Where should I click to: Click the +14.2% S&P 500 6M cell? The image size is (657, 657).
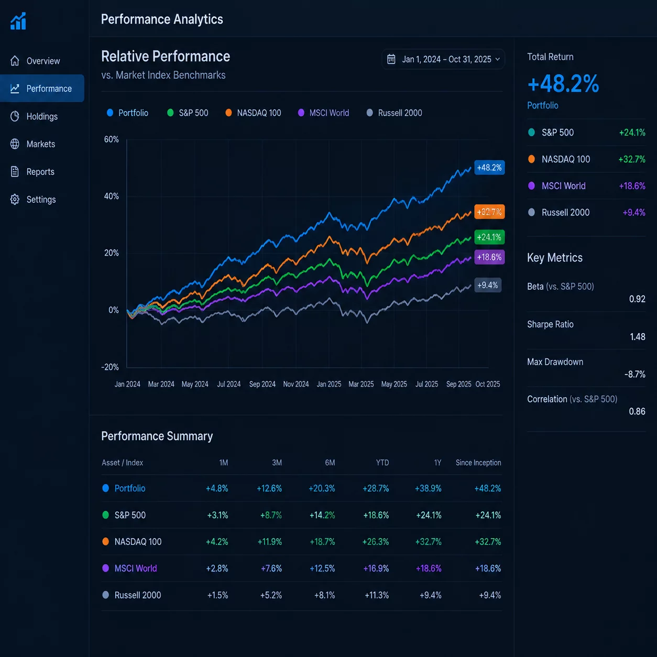coord(322,515)
